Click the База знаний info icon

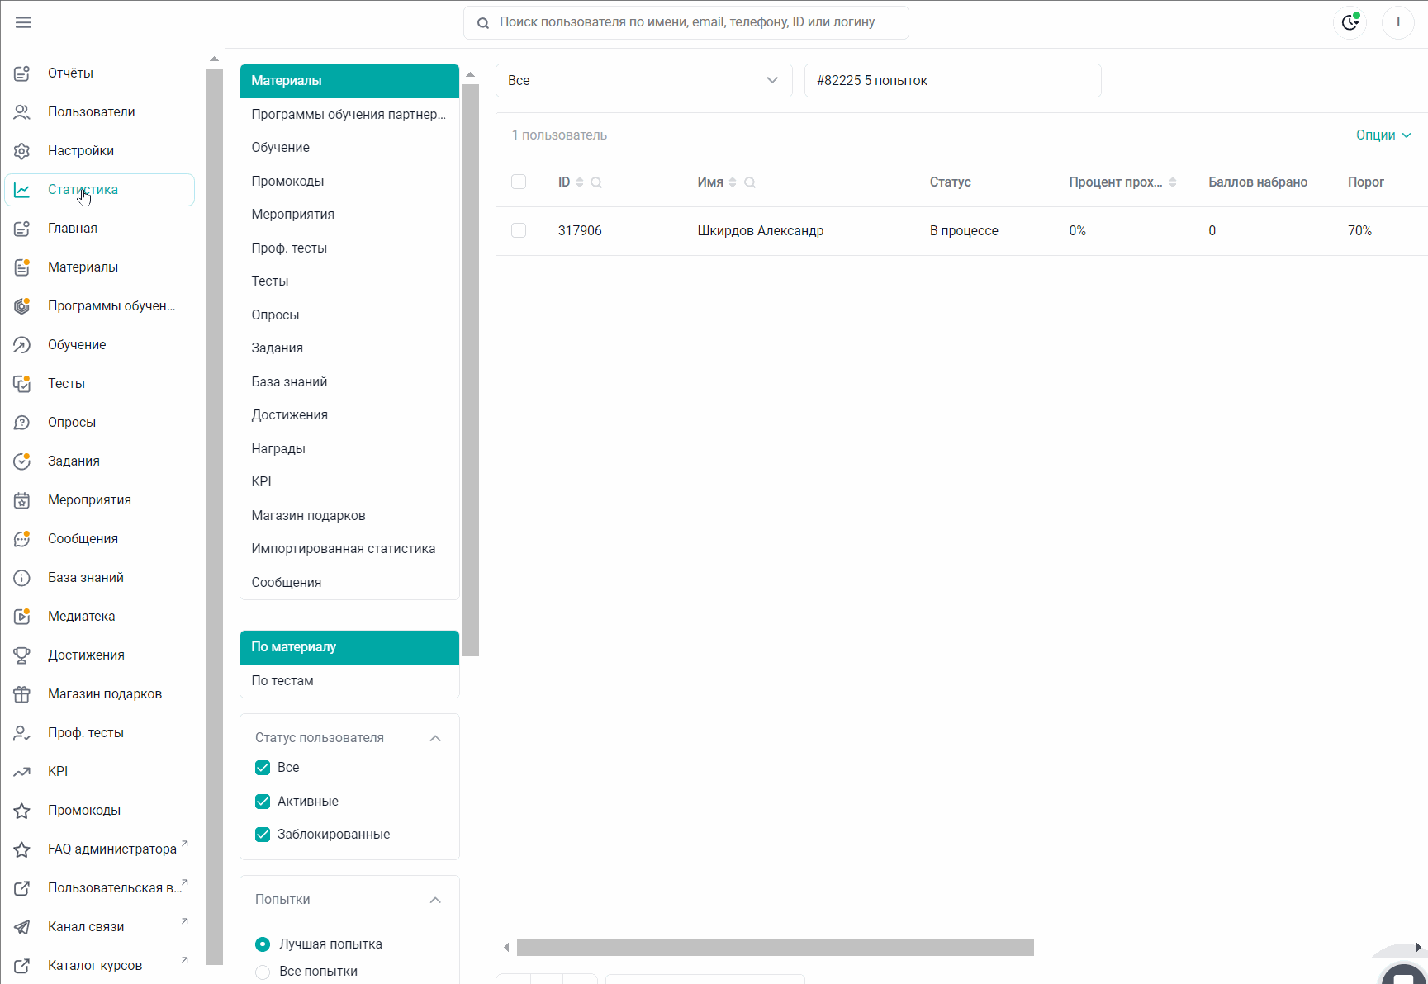22,578
